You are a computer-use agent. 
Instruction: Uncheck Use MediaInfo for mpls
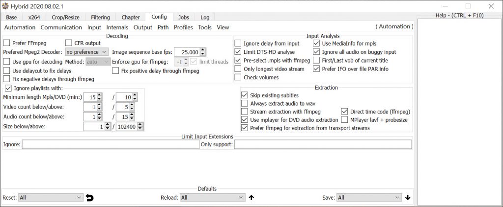pyautogui.click(x=316, y=44)
